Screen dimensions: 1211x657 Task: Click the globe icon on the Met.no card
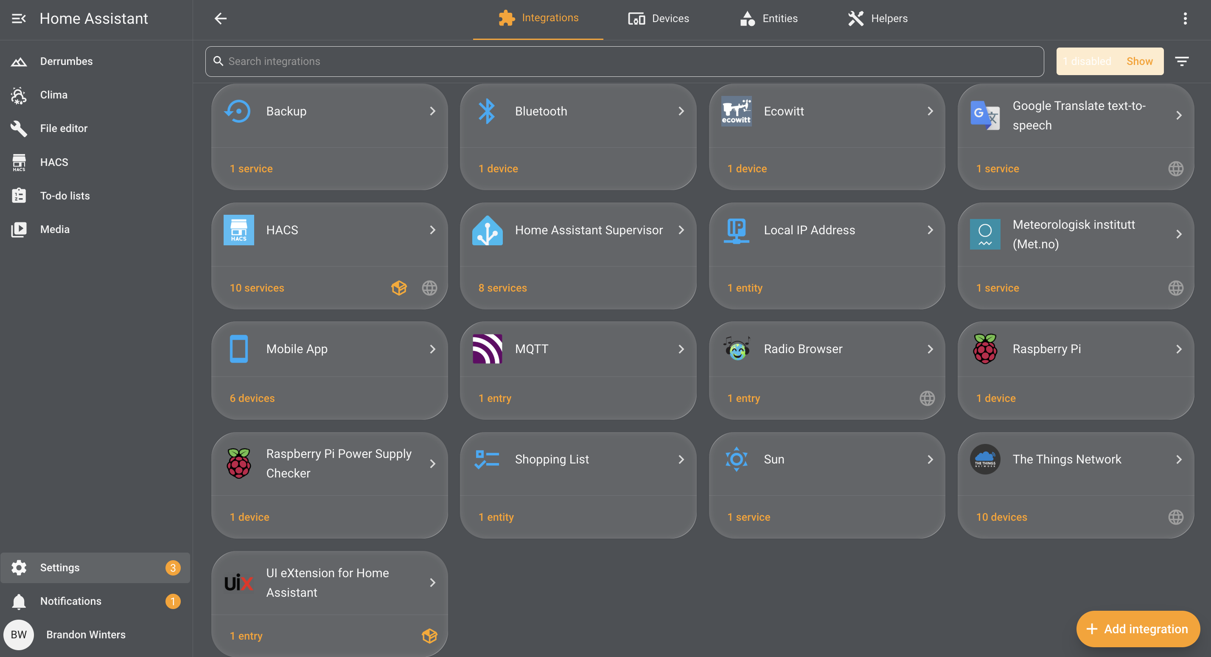coord(1176,288)
